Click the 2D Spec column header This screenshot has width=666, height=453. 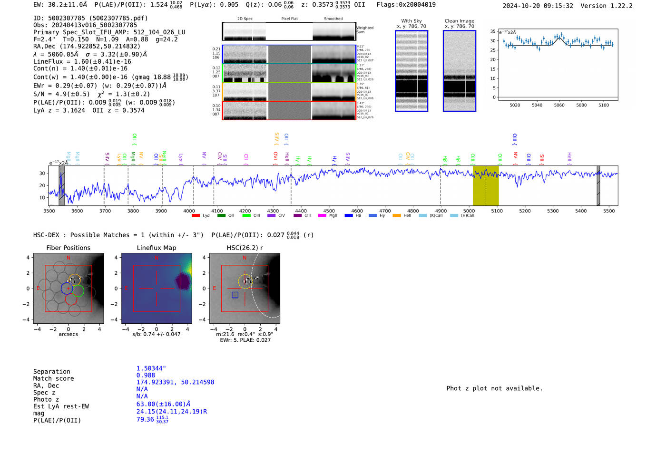[x=245, y=19]
